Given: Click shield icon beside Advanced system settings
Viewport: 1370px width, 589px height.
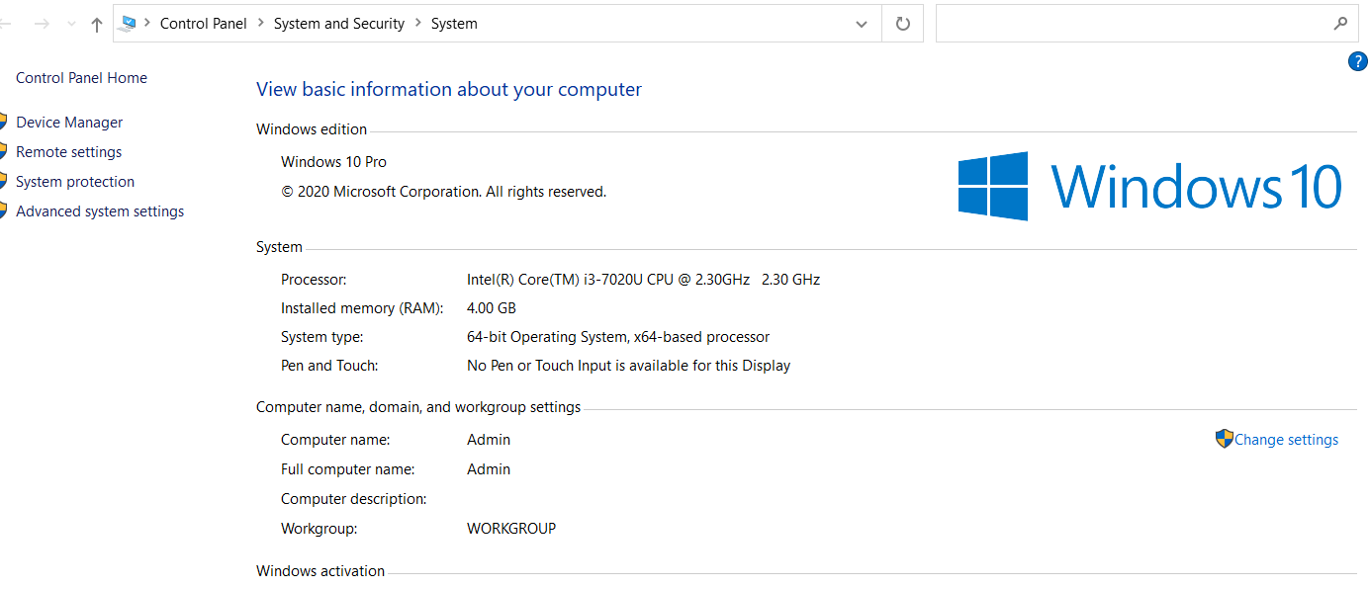Looking at the screenshot, I should coord(4,211).
